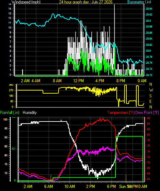The image size is (160, 191).
Task: Click the Barometer (.in) axis title
Action: pos(139,2)
